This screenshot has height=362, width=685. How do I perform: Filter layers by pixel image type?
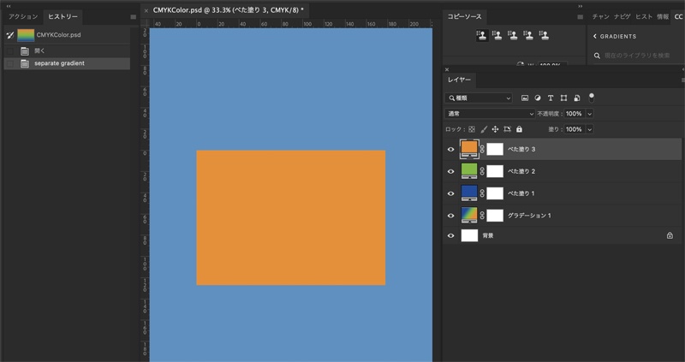pyautogui.click(x=525, y=98)
